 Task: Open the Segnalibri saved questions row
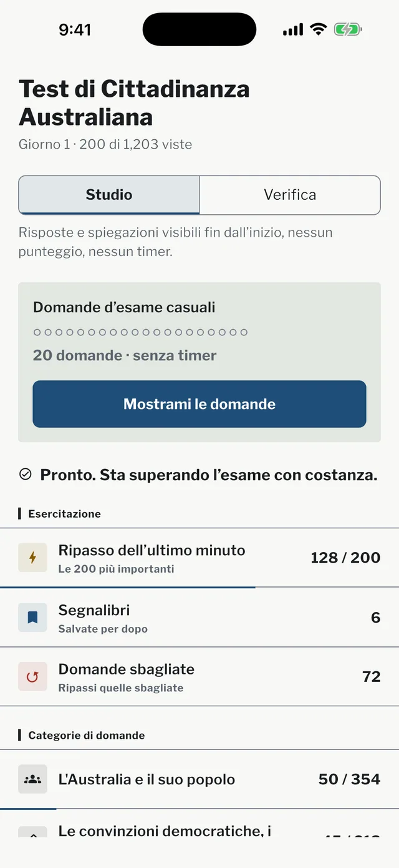coord(199,618)
